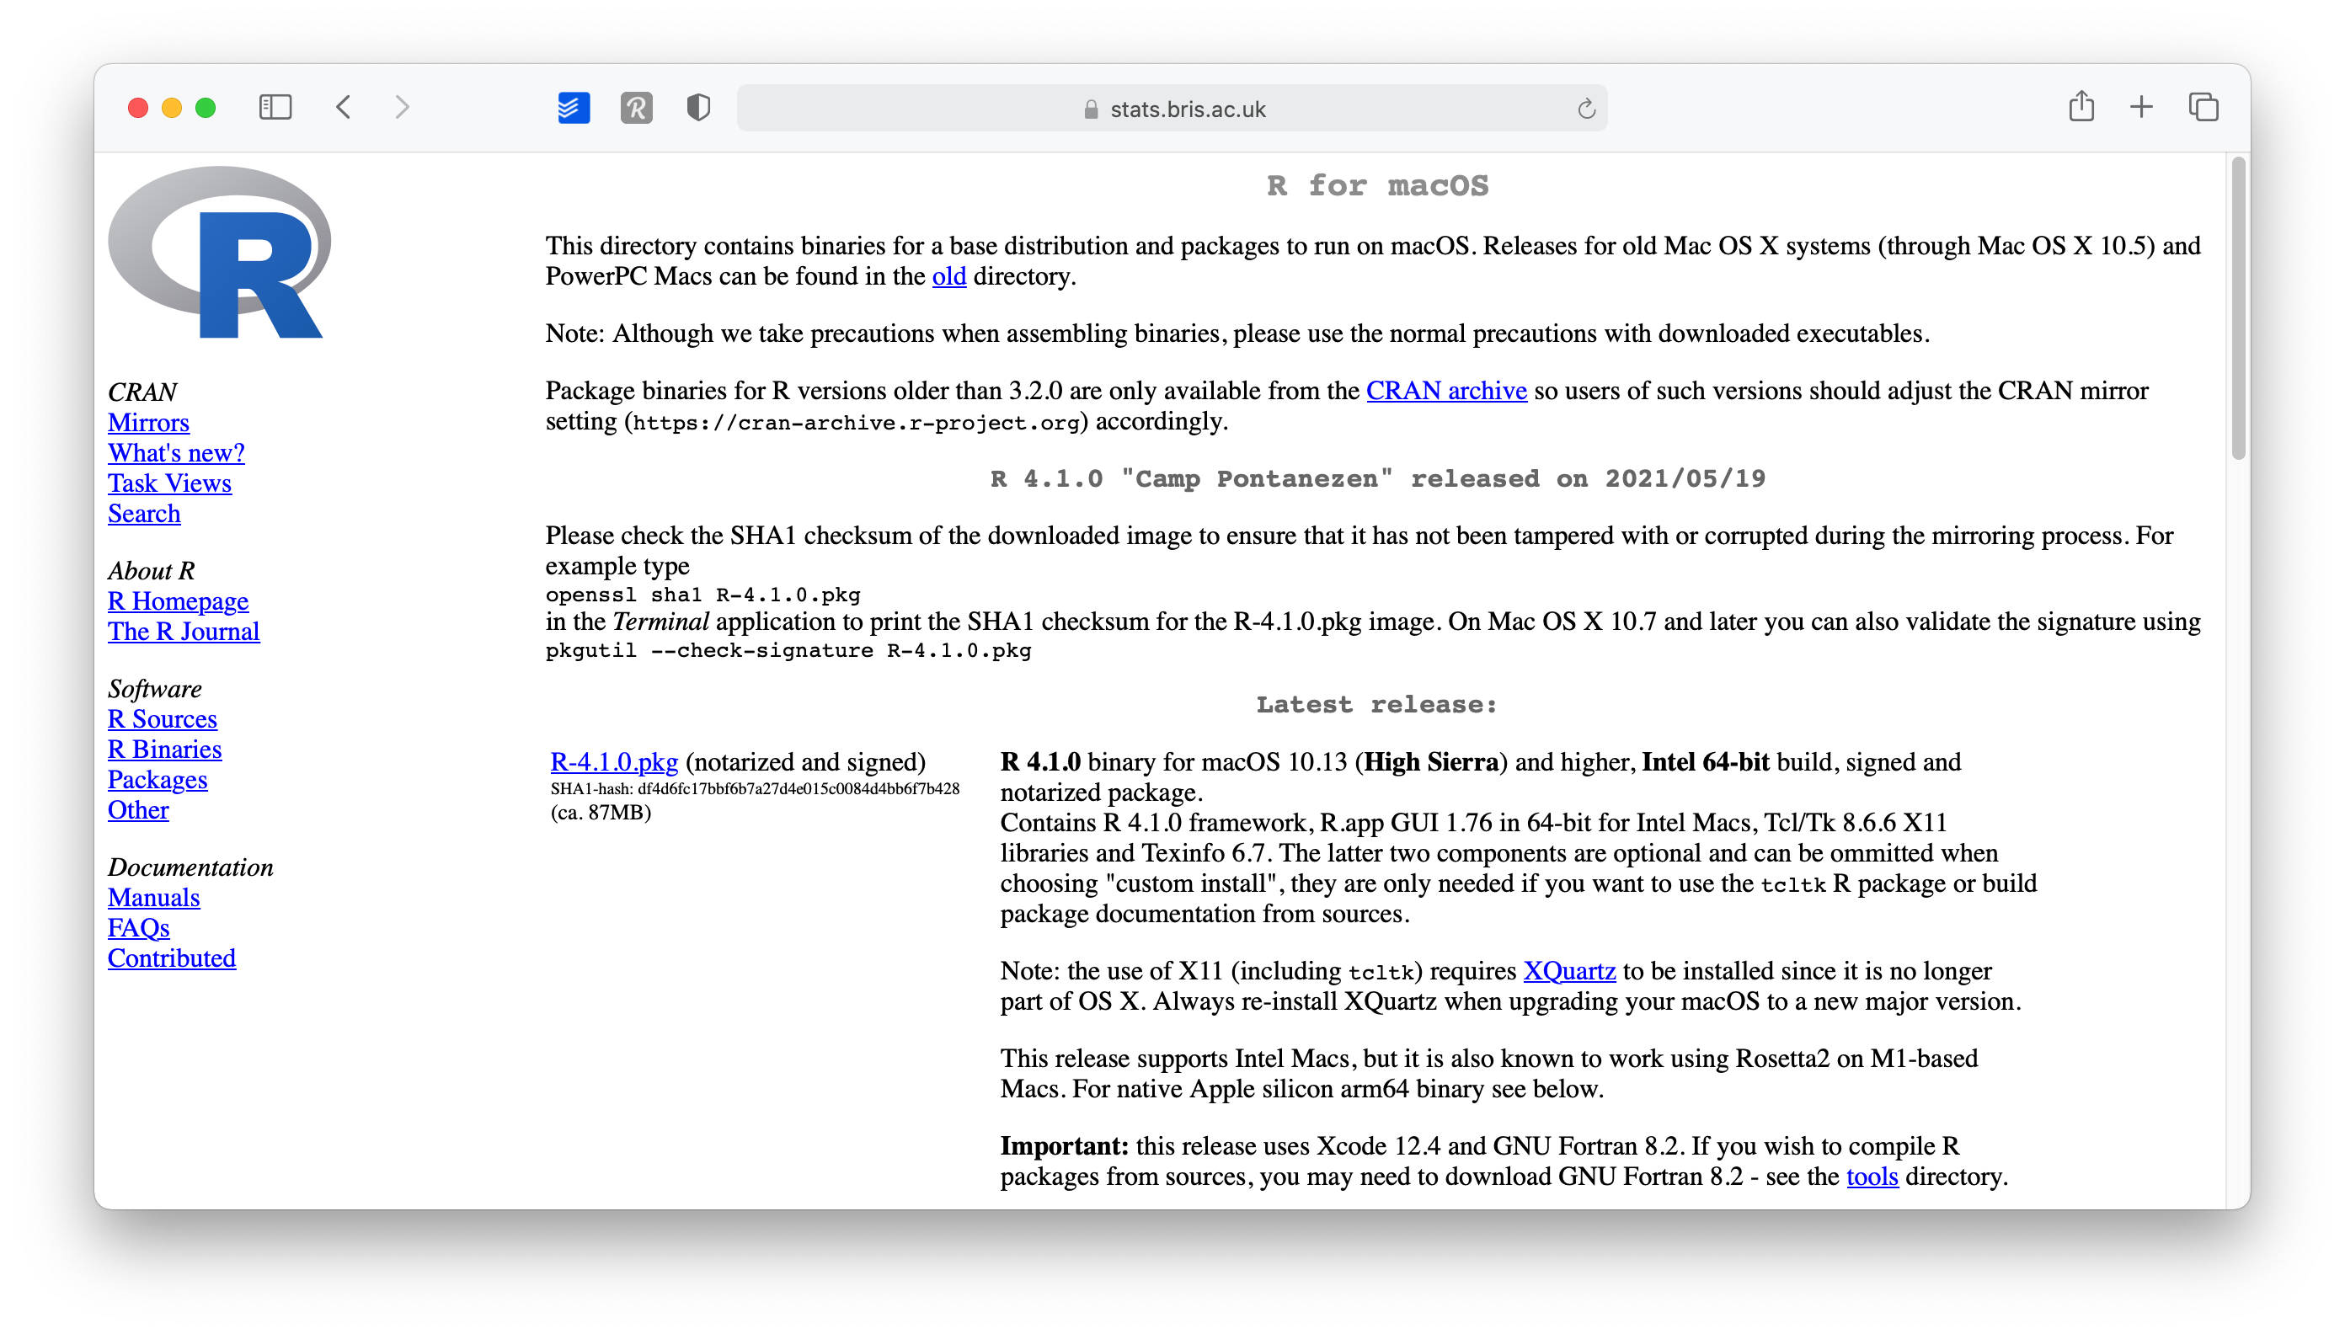
Task: Toggle the Safari sidebar
Action: [x=274, y=107]
